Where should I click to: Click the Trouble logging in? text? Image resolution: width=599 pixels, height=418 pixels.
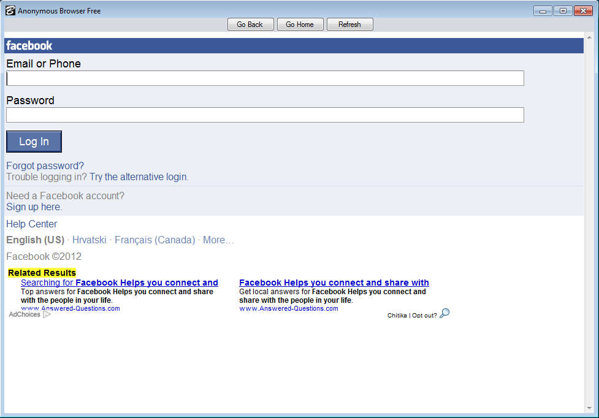click(47, 177)
